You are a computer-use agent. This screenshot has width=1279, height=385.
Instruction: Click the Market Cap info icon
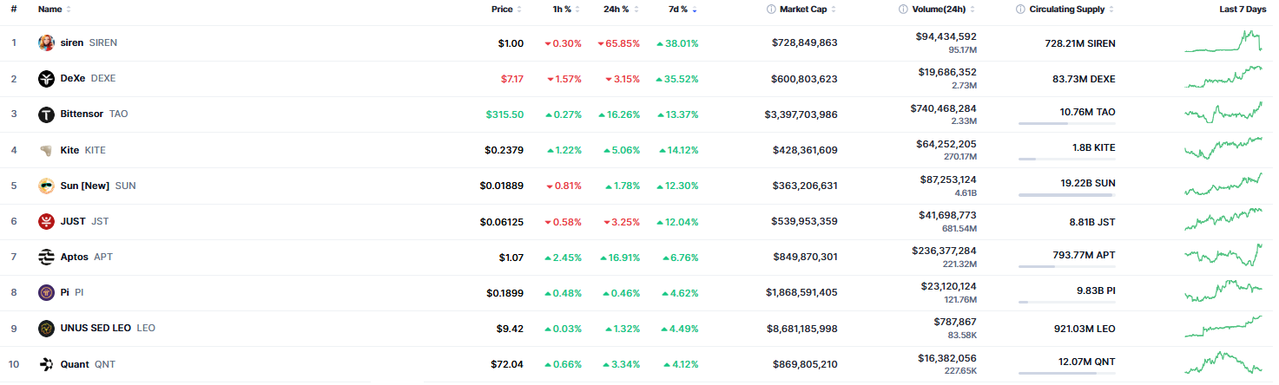pos(771,10)
